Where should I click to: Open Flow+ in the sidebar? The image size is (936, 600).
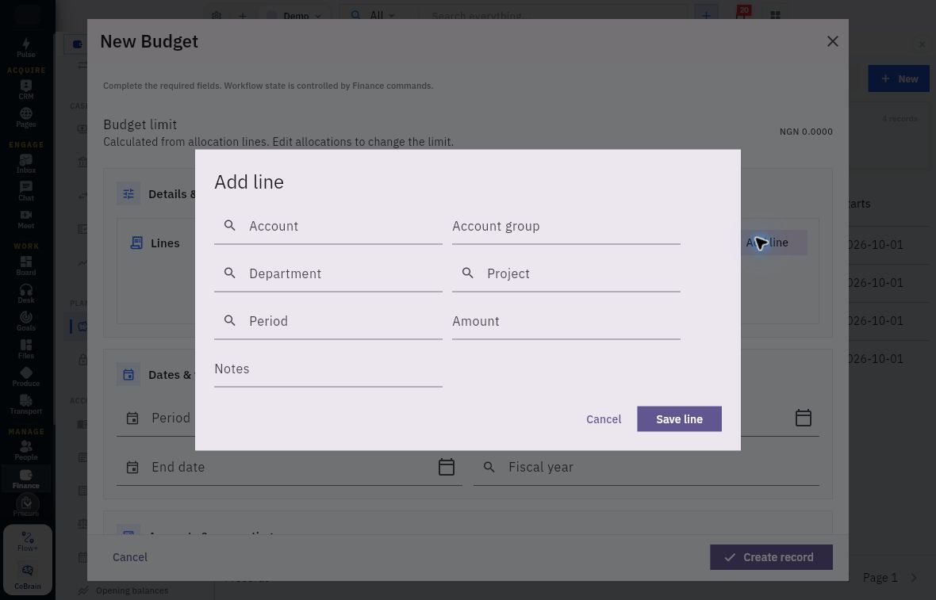click(28, 541)
